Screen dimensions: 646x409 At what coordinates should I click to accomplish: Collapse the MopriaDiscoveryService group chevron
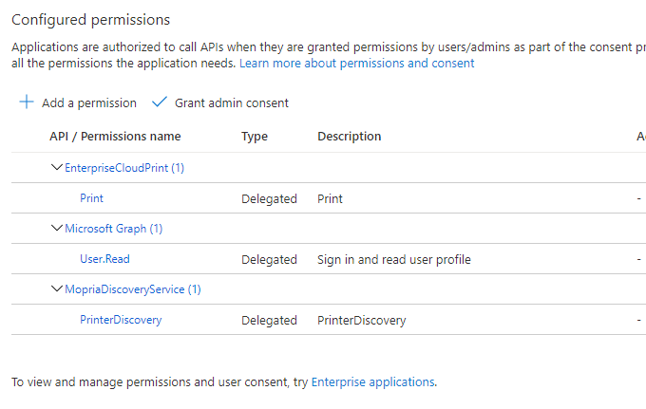click(57, 289)
